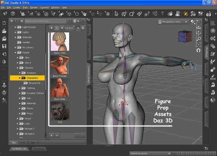Screen dimensions: 217x156
Task: Open the Render menu
Action: tap(34, 8)
